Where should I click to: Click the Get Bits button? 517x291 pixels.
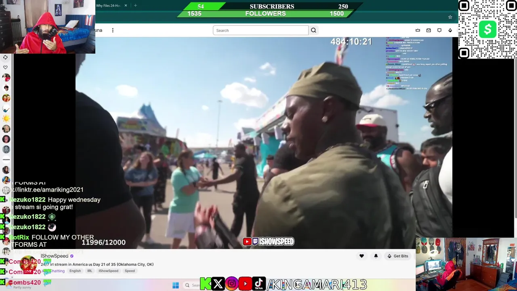tap(397, 256)
